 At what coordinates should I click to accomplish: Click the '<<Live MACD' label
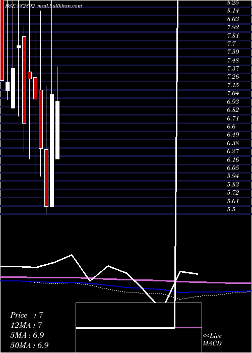tap(212, 340)
